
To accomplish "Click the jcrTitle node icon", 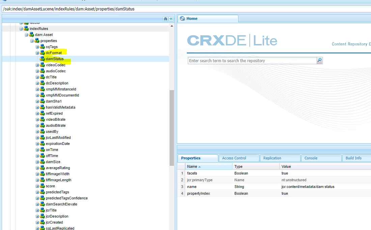I will tap(42, 210).
